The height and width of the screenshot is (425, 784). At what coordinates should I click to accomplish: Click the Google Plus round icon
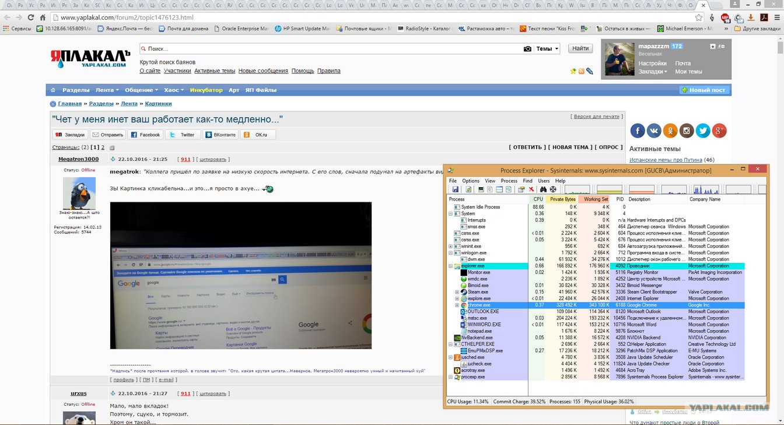(719, 131)
